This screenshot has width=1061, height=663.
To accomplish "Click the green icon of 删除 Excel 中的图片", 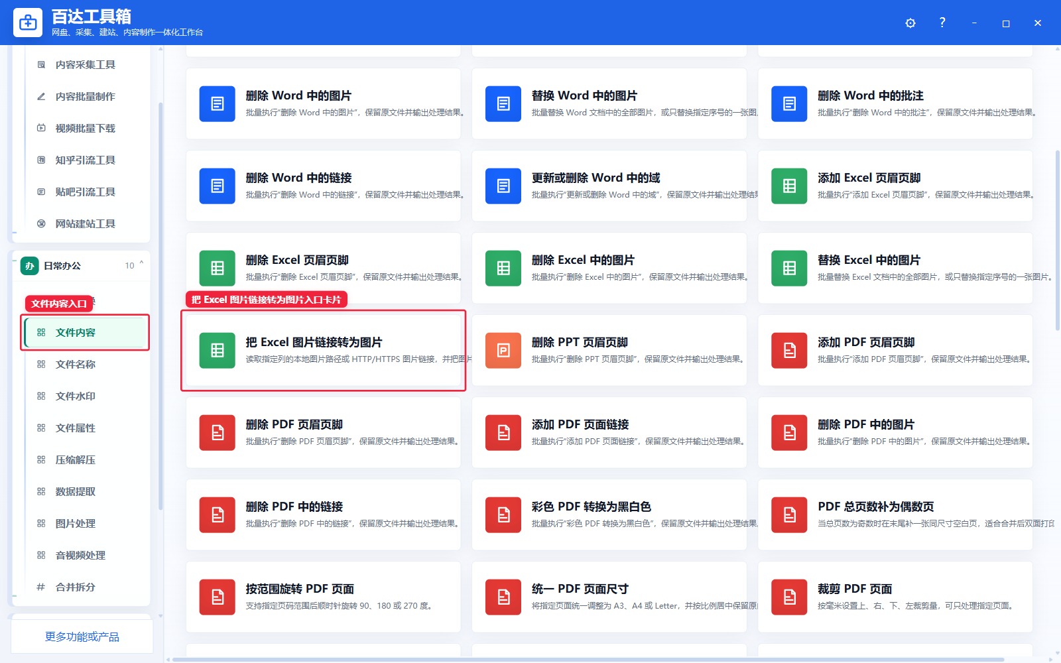I will point(503,268).
